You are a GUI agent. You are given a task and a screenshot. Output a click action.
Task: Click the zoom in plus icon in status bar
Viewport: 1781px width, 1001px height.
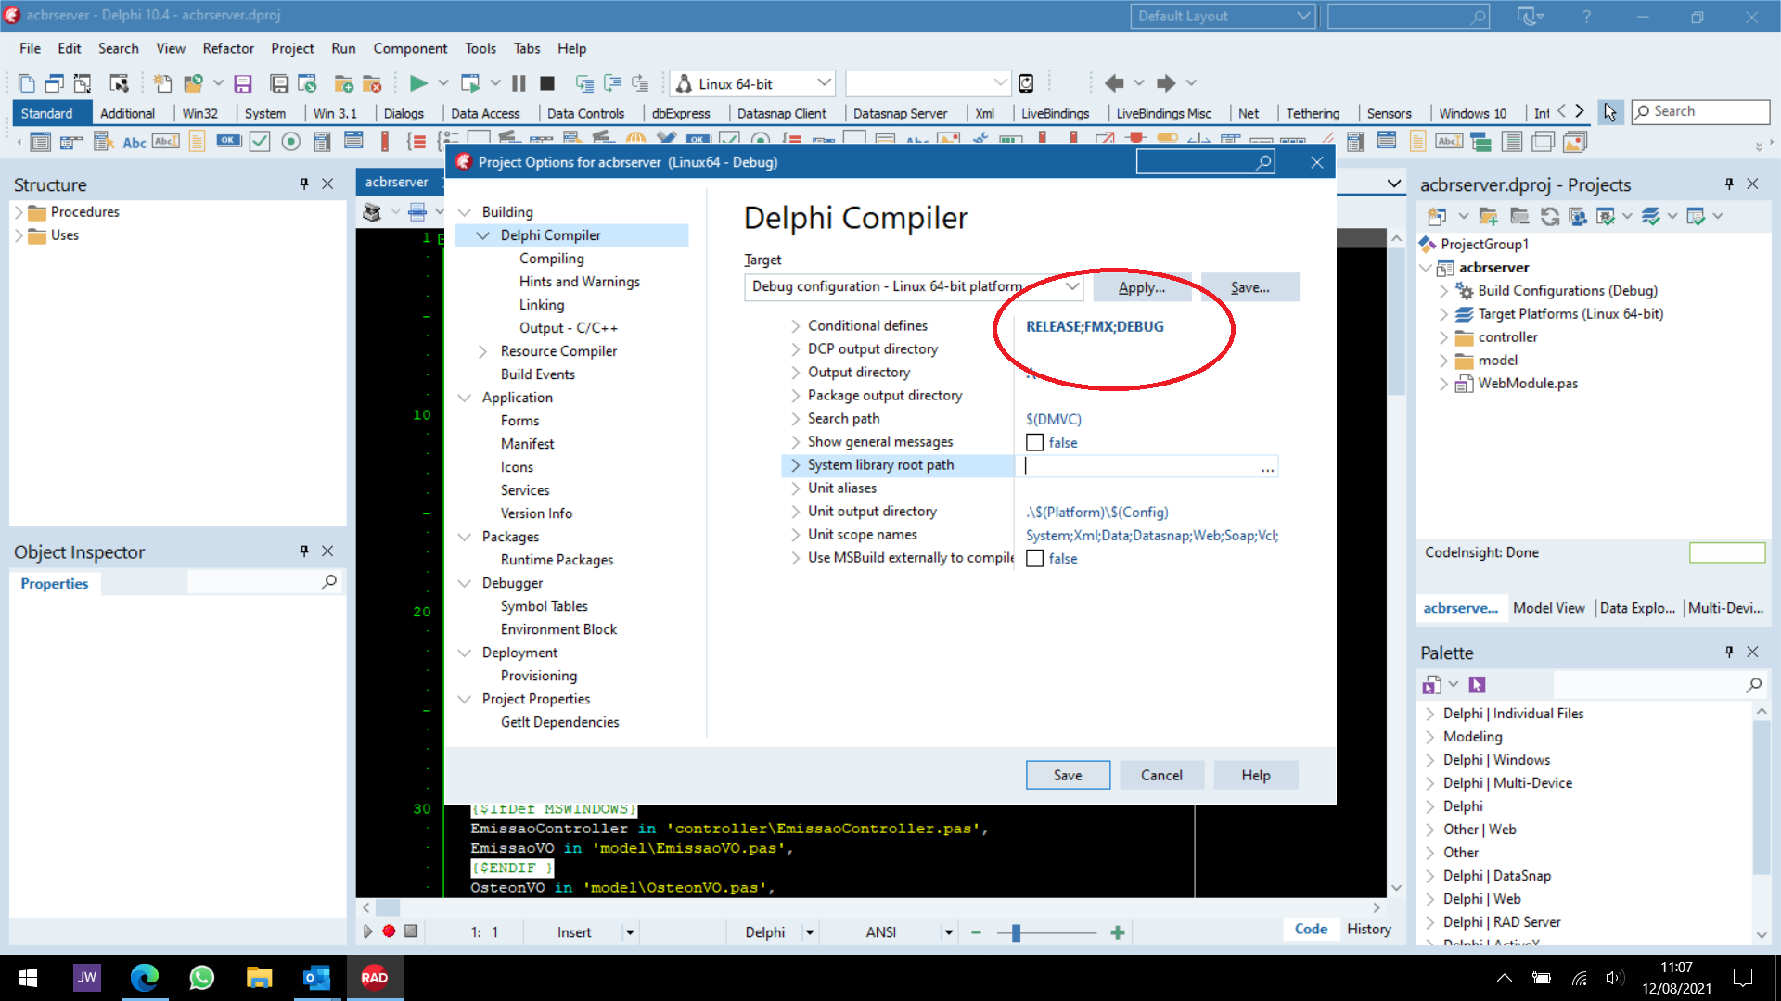click(x=1118, y=932)
